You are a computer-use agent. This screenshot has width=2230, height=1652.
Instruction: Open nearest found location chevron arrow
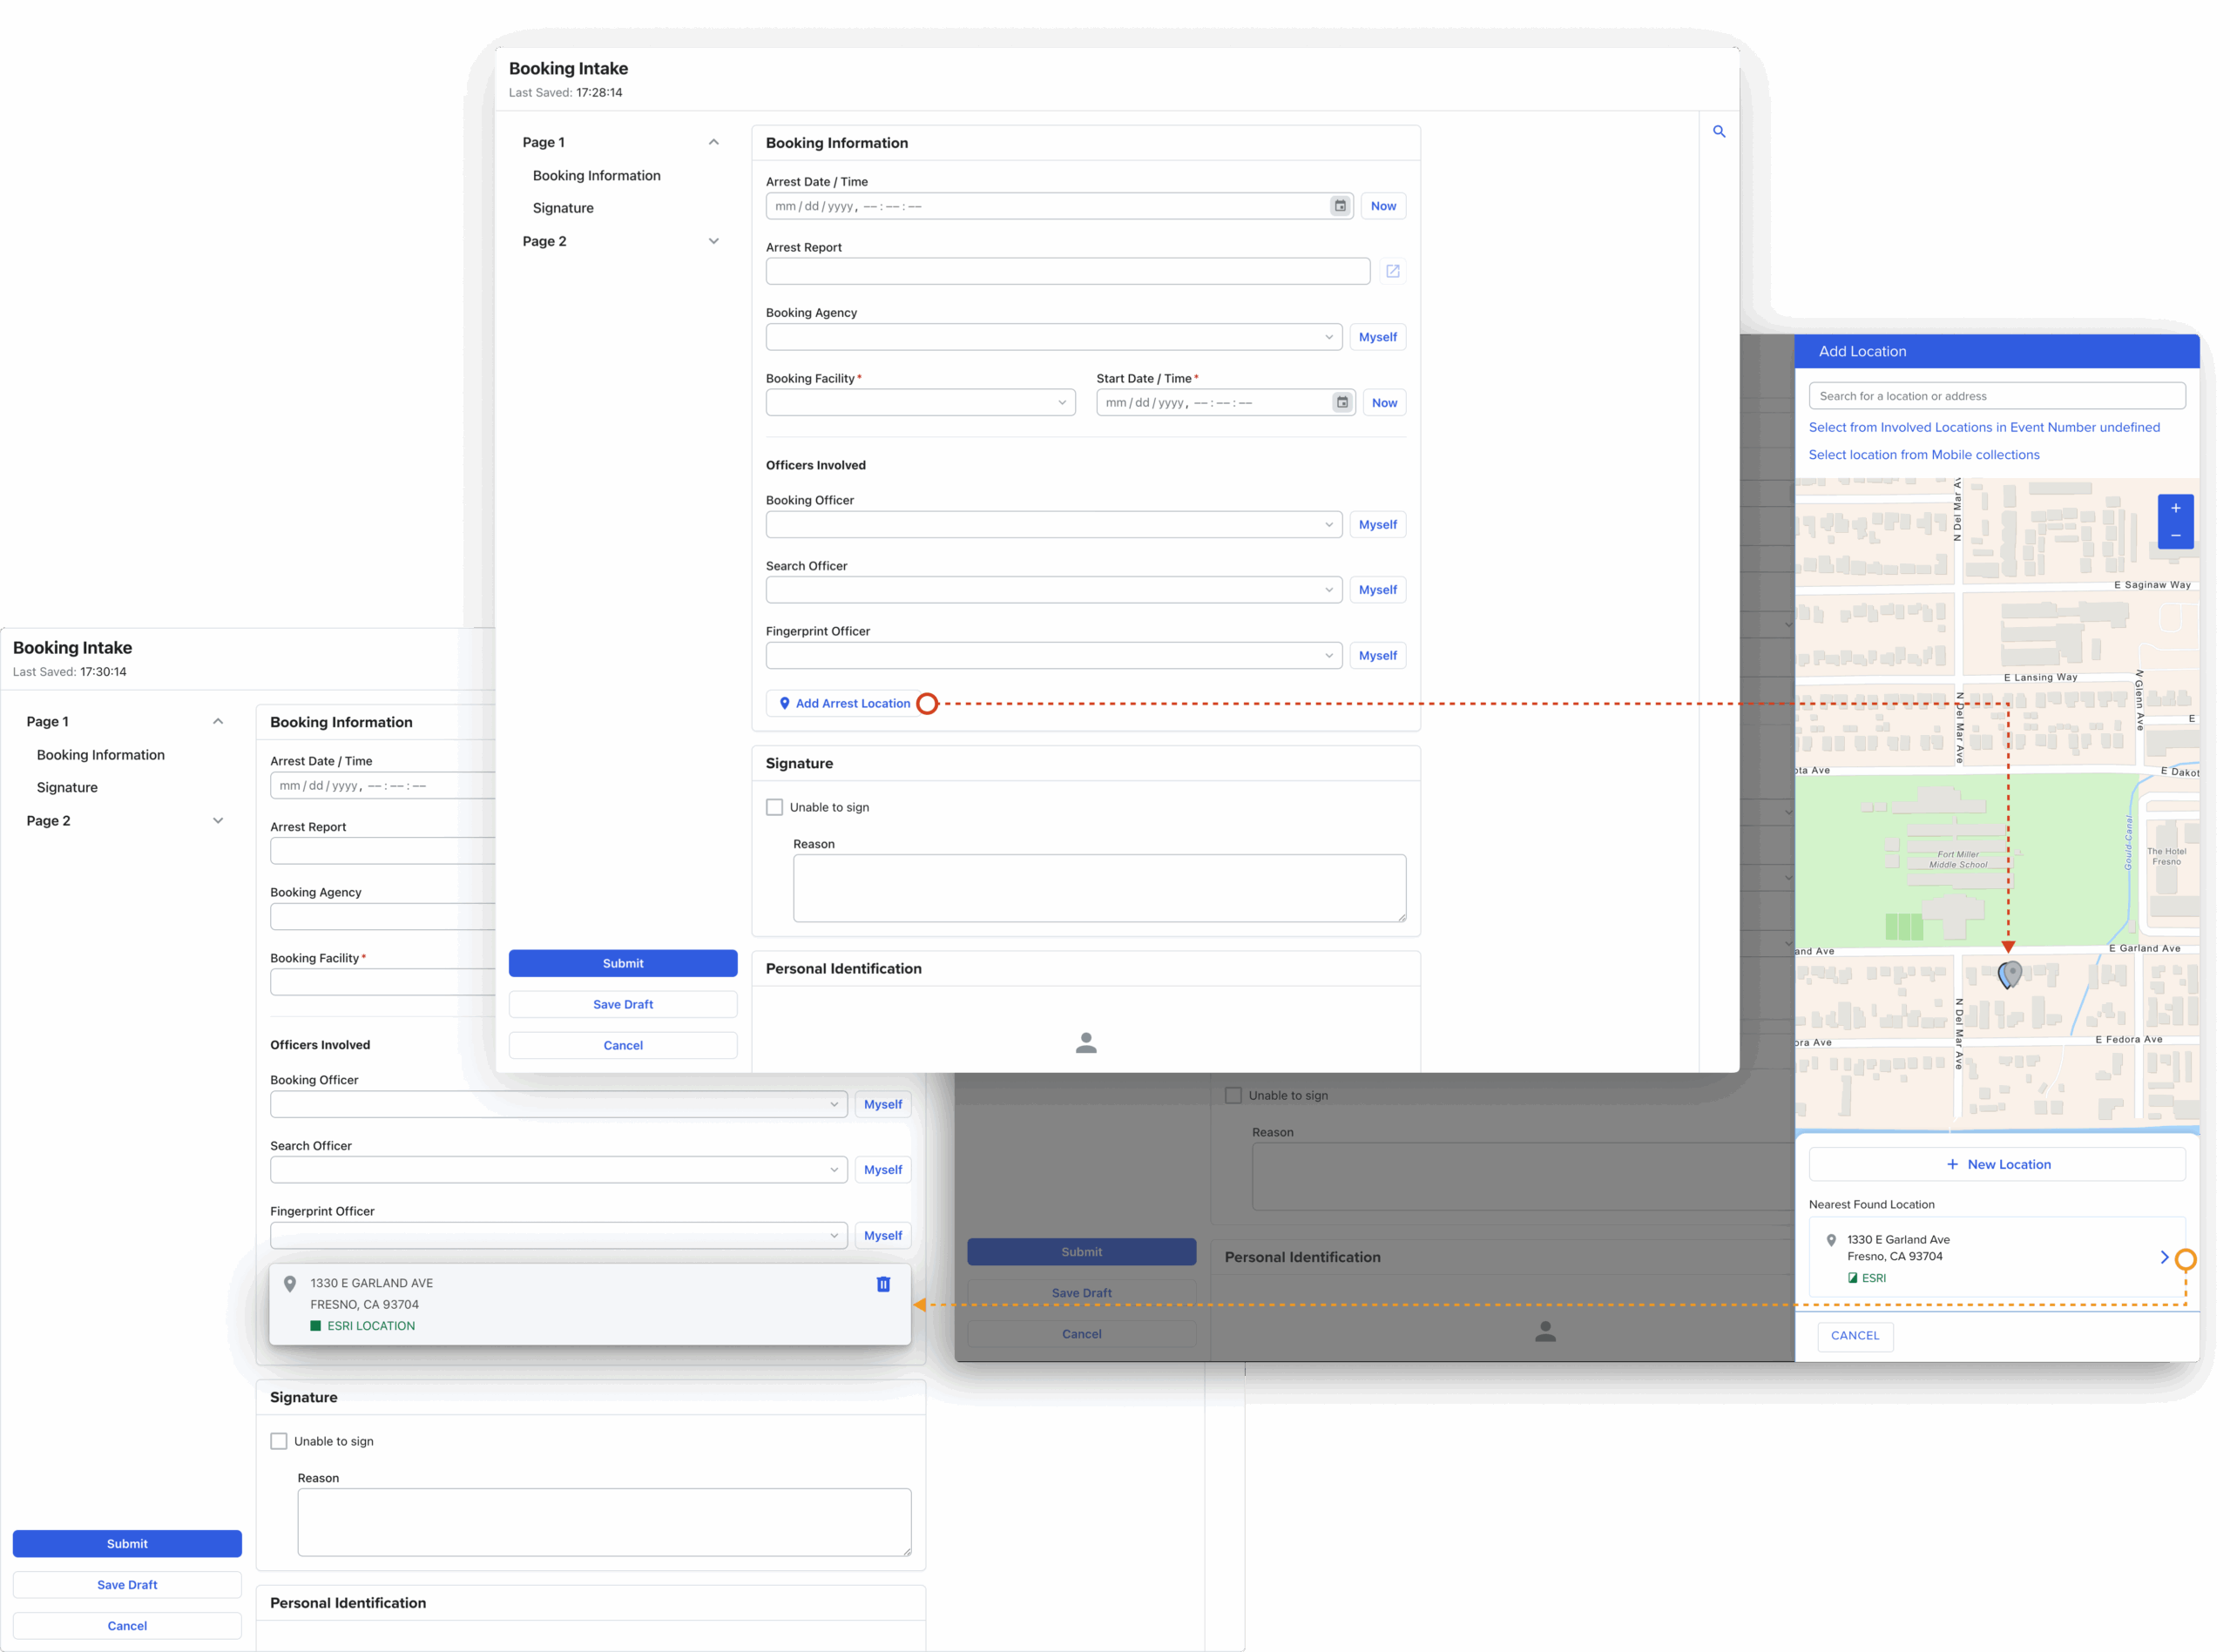click(x=2164, y=1257)
